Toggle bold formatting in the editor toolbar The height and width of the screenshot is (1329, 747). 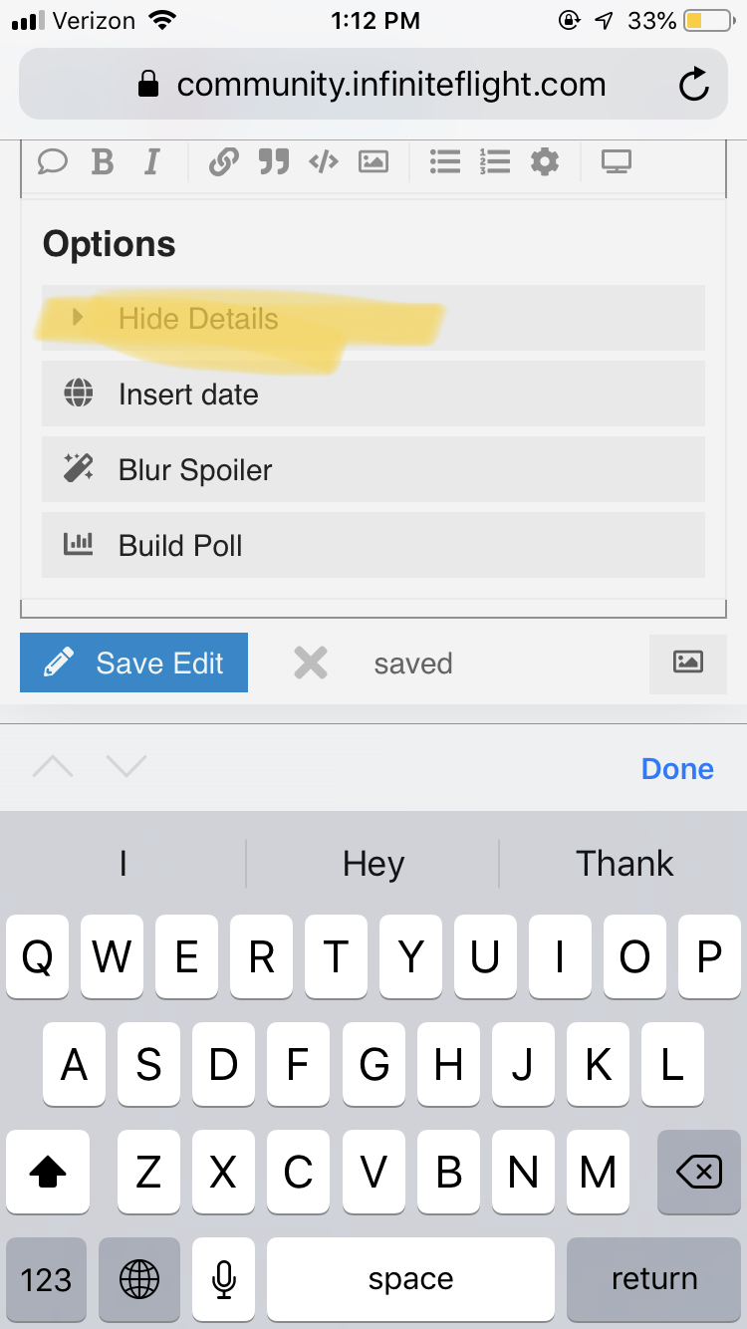coord(103,161)
